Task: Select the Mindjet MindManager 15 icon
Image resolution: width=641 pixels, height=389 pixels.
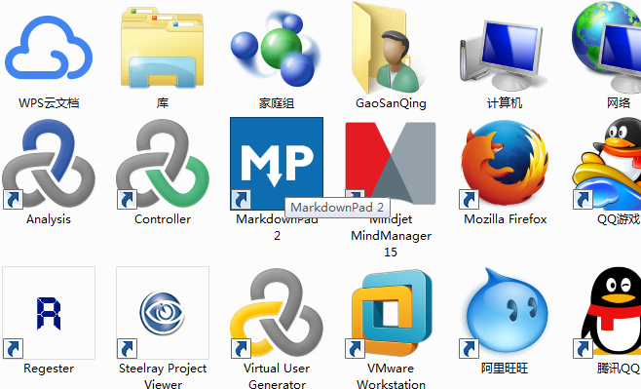Action: (x=391, y=163)
